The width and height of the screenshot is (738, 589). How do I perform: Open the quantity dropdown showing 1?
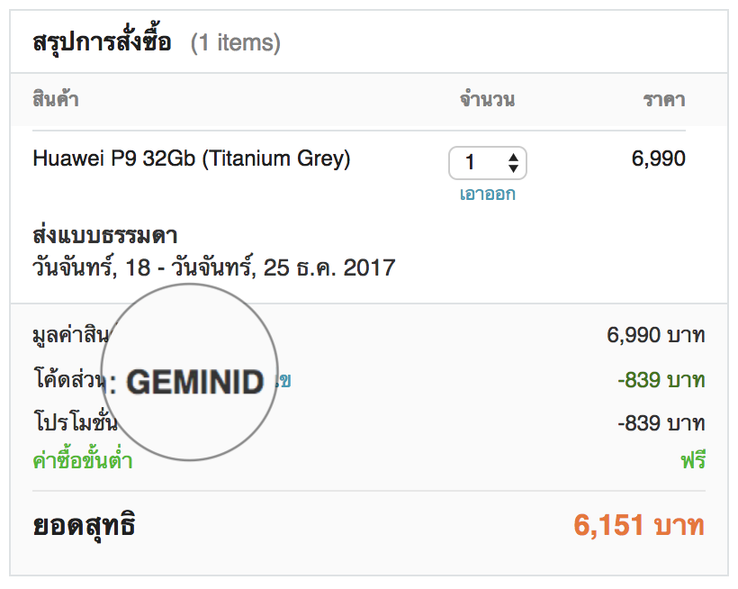(x=486, y=163)
